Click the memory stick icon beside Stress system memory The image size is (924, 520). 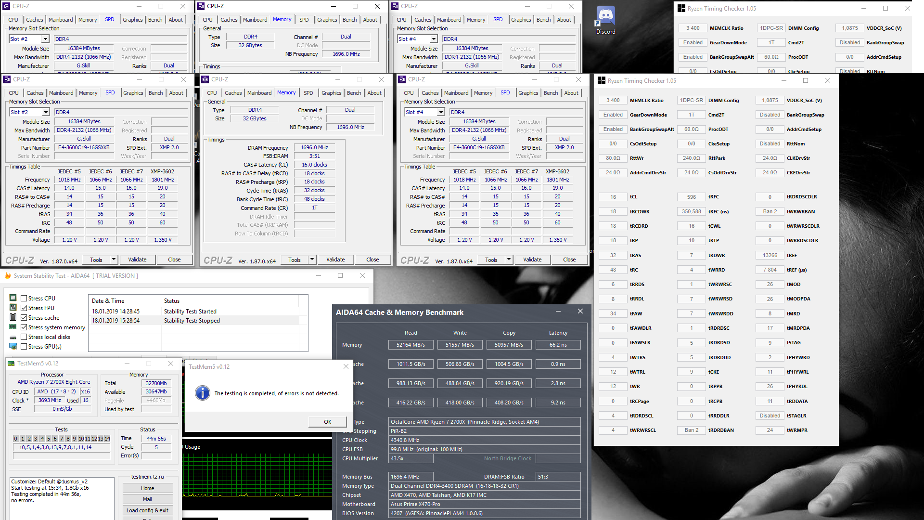point(13,327)
